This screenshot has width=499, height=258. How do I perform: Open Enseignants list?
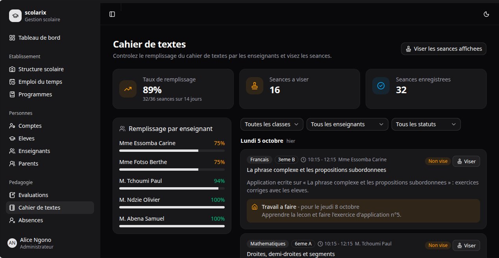pos(50,151)
